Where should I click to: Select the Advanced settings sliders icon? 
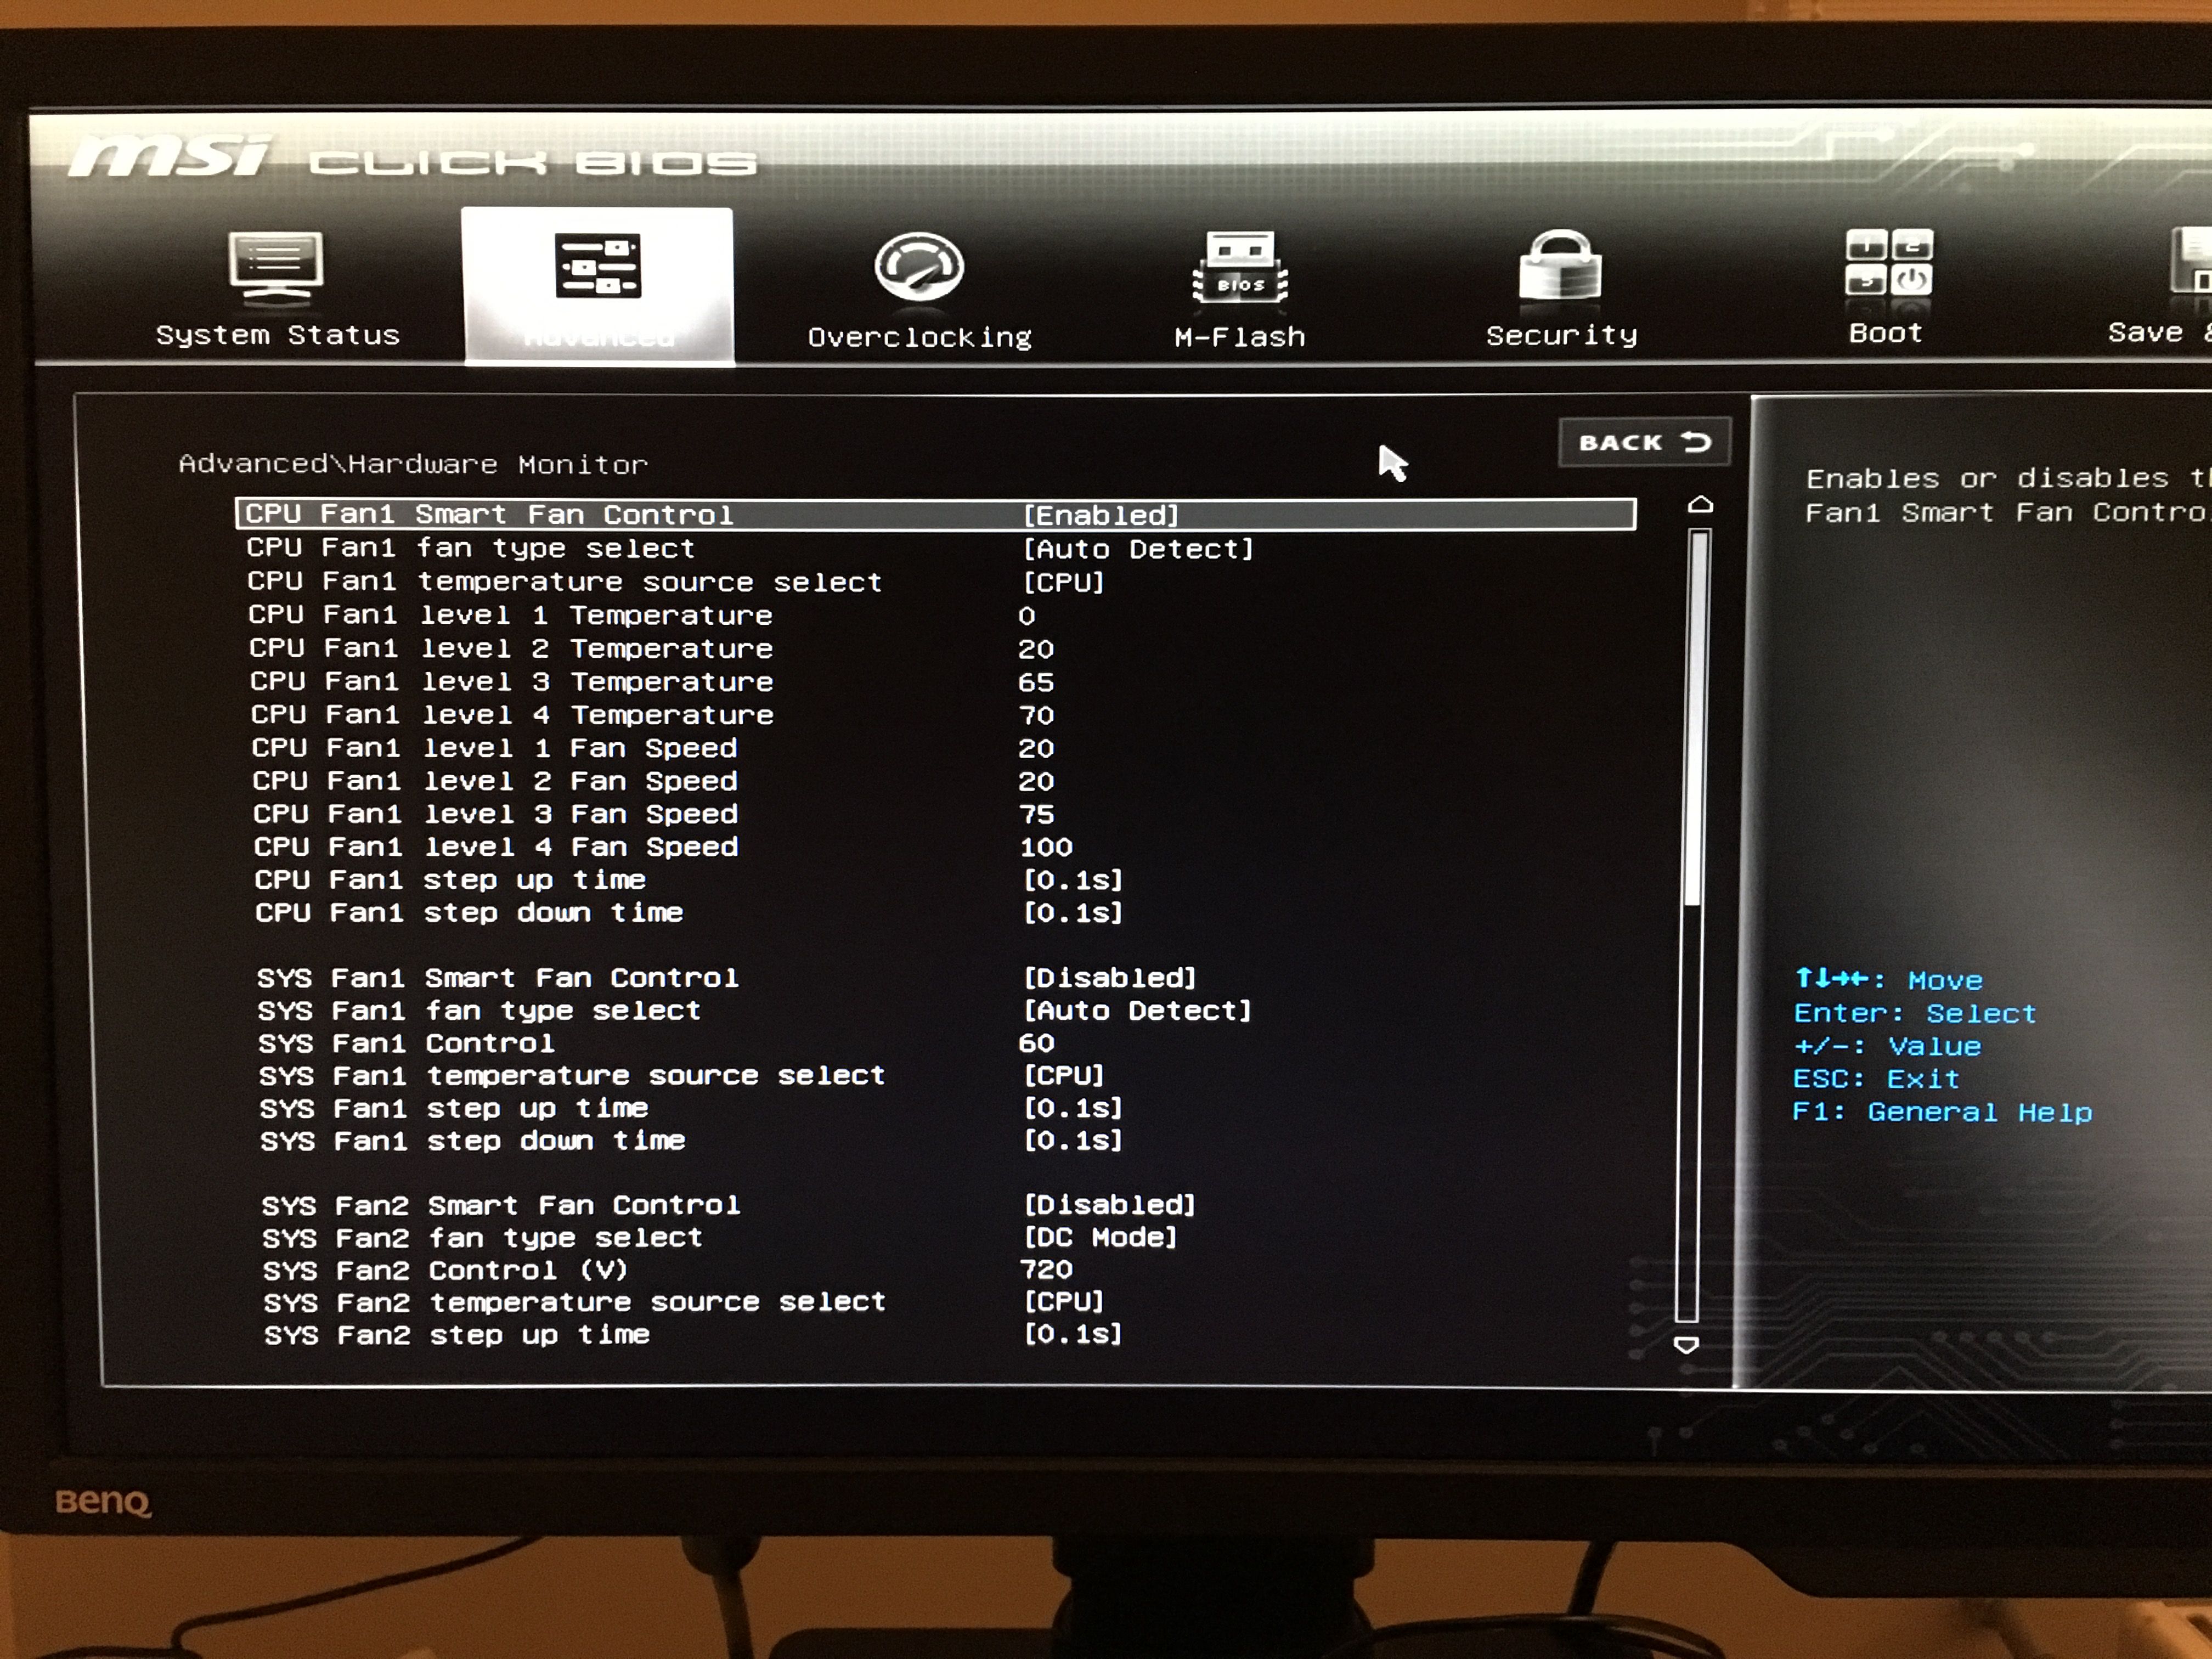point(598,267)
